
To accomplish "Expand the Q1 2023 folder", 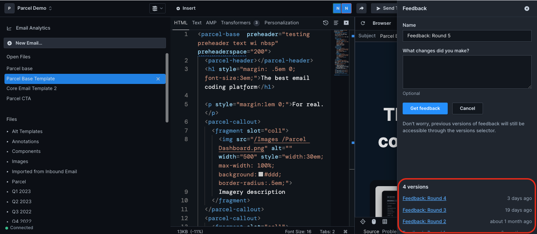I will (x=19, y=191).
